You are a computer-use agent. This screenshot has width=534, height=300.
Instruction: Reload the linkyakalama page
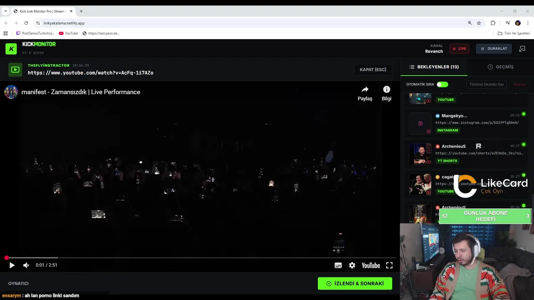click(x=26, y=23)
